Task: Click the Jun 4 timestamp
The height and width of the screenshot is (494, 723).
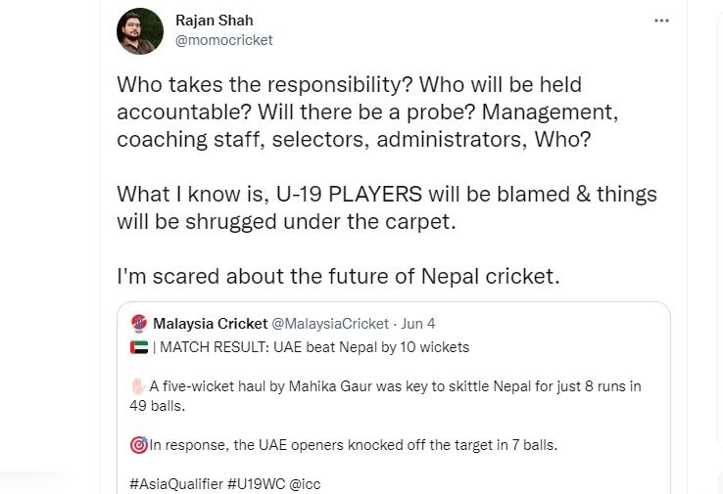Action: 417,324
